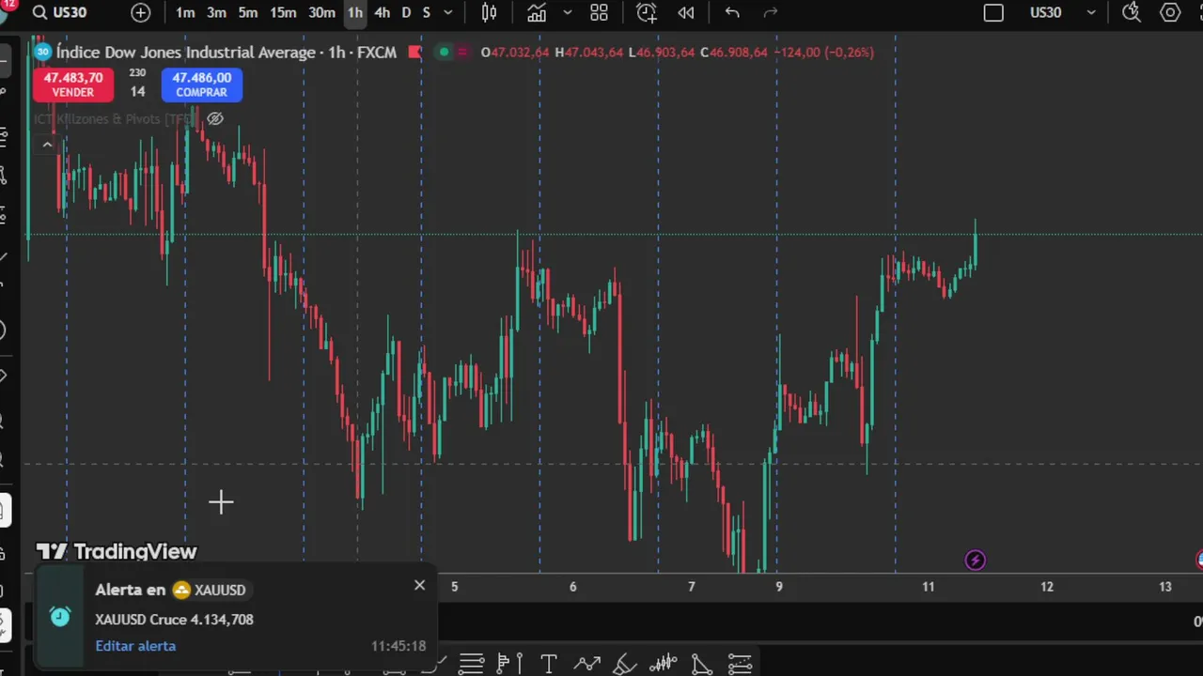Image resolution: width=1203 pixels, height=676 pixels.
Task: Select the anchored range tool beside the T
Action: tap(508, 664)
